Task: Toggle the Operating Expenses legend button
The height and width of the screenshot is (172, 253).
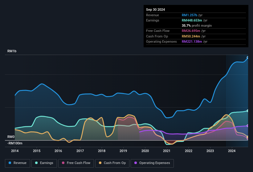Action: (x=152, y=163)
